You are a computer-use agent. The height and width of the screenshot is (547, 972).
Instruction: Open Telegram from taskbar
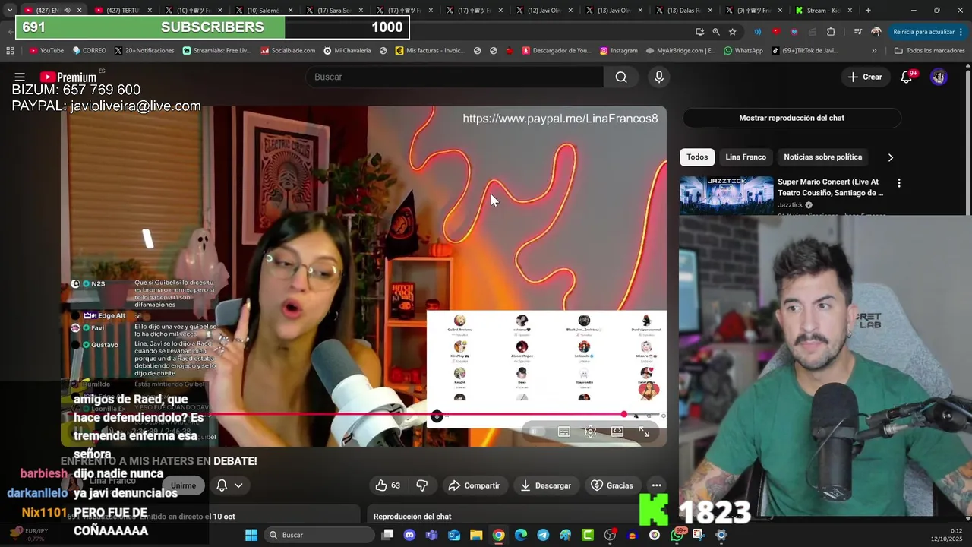tap(543, 535)
